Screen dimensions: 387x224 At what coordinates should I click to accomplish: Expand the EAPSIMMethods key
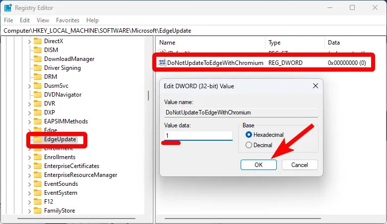[29, 122]
